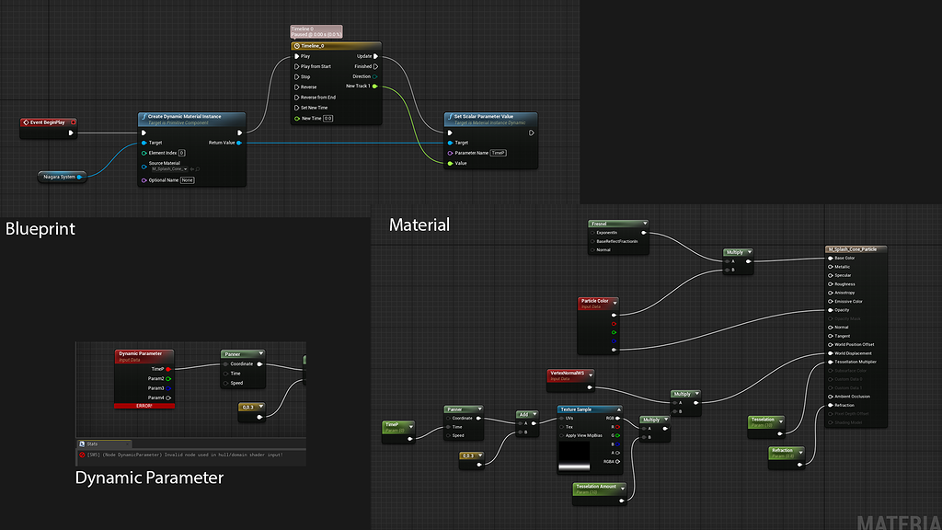This screenshot has height=530, width=942.
Task: Click the Play input pin on Timeline_0
Action: (296, 56)
